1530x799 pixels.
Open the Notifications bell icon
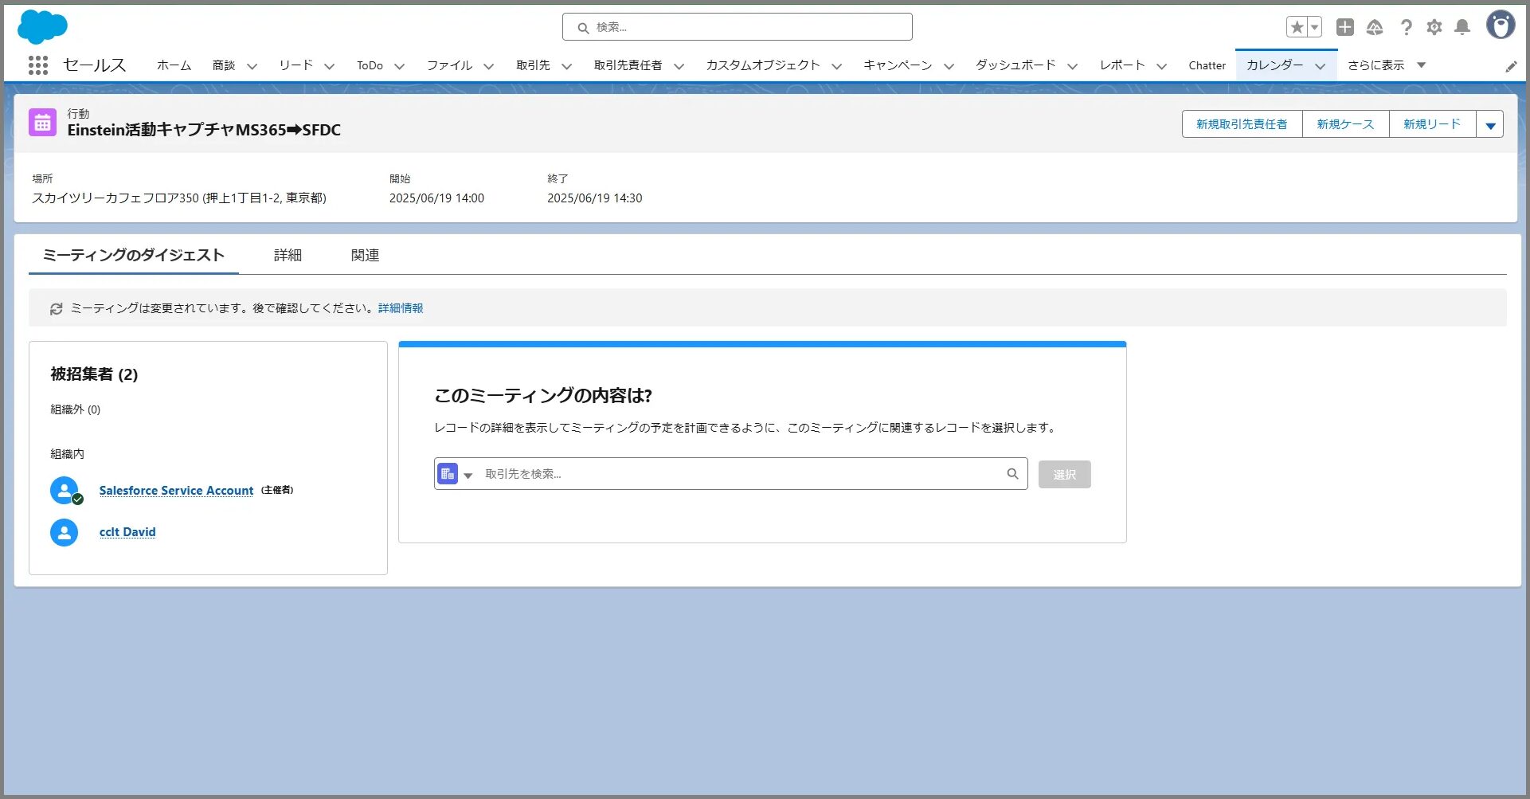pos(1462,27)
